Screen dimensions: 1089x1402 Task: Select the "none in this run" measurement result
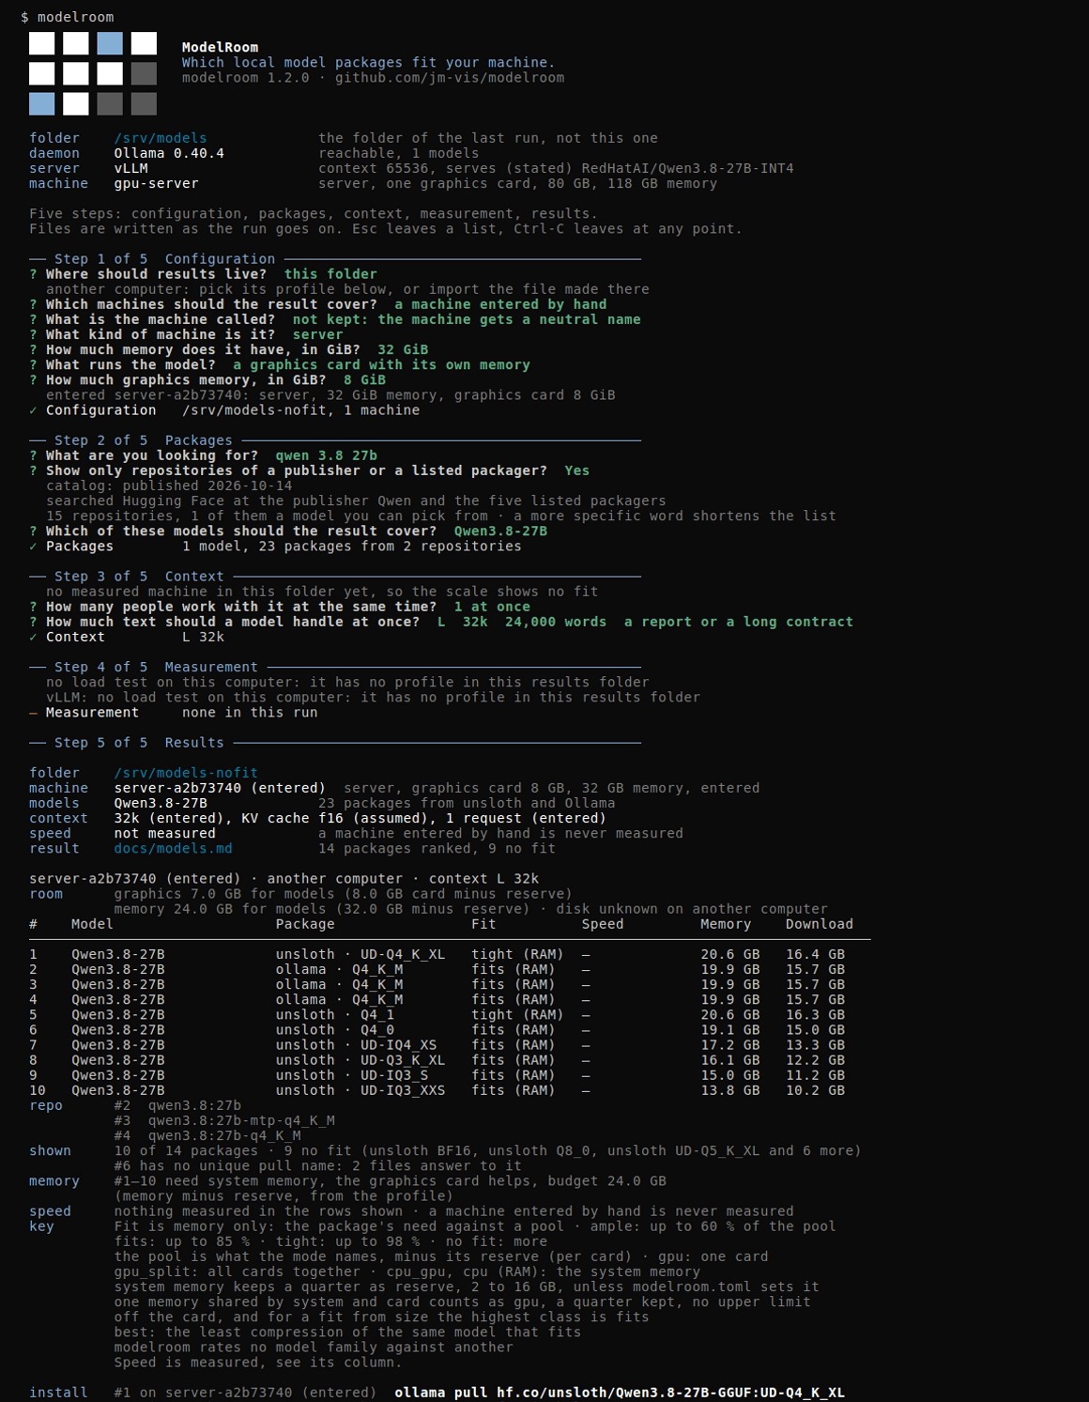pyautogui.click(x=250, y=712)
